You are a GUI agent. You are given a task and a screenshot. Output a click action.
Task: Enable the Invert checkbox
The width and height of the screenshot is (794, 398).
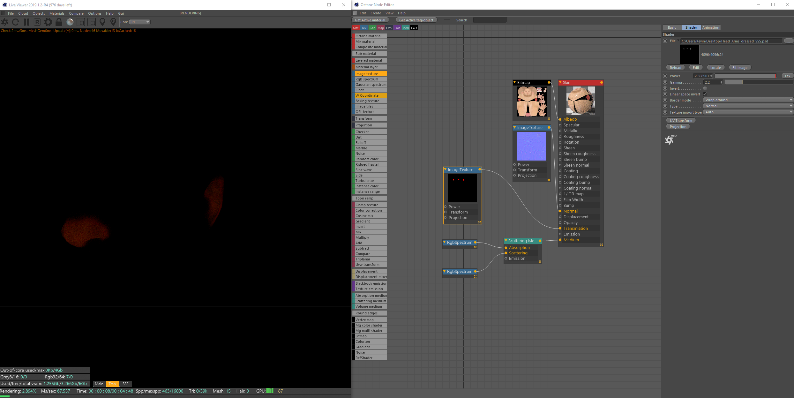[x=705, y=88]
